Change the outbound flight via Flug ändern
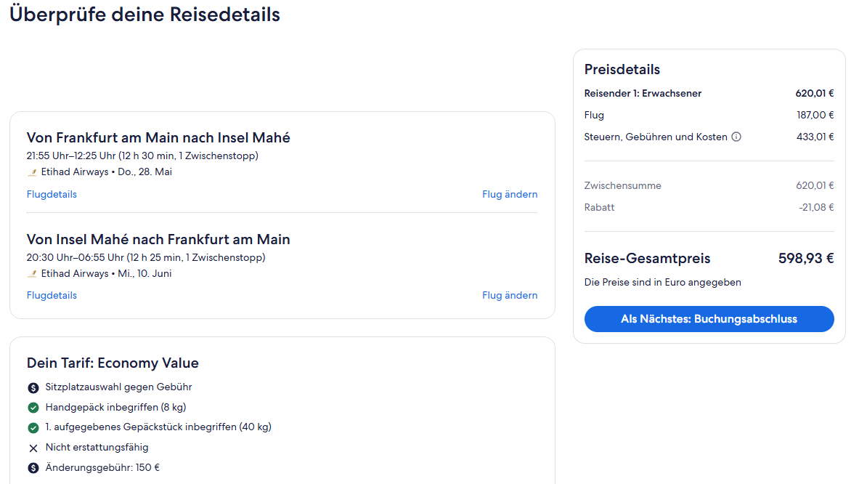This screenshot has height=484, width=859. [x=510, y=194]
